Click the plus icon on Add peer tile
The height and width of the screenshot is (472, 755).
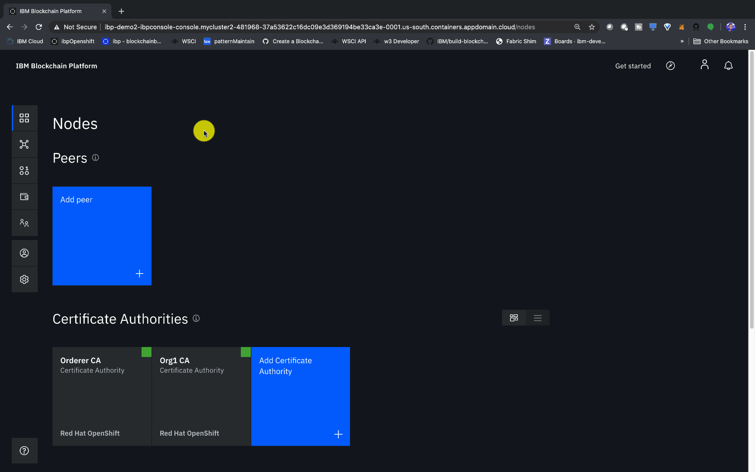pos(139,274)
